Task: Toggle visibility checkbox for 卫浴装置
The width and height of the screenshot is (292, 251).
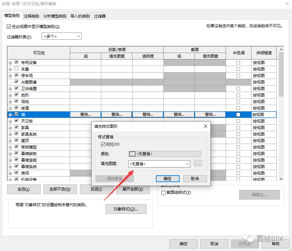Action: [x=16, y=88]
